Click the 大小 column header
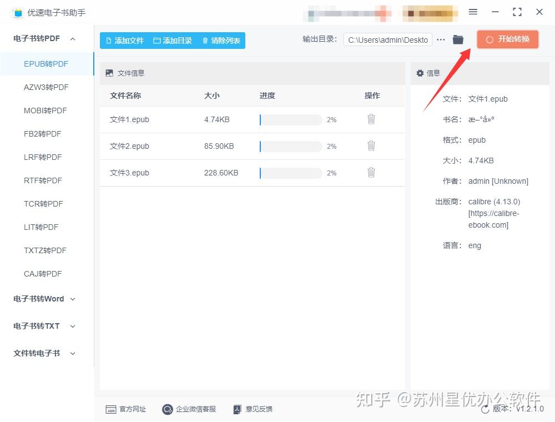 [x=211, y=96]
